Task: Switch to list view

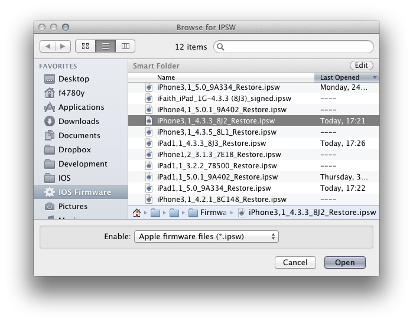Action: [x=105, y=46]
